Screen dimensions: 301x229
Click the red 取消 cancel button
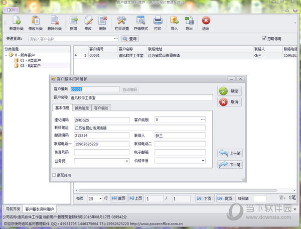[229, 102]
